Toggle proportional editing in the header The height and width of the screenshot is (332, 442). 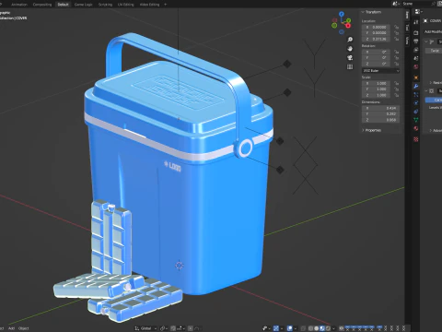(x=191, y=328)
